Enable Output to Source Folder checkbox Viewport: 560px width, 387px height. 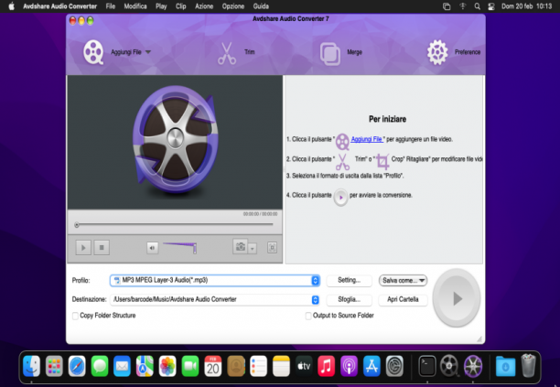[x=308, y=316]
